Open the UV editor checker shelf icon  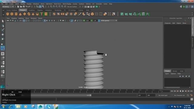pos(143,14)
